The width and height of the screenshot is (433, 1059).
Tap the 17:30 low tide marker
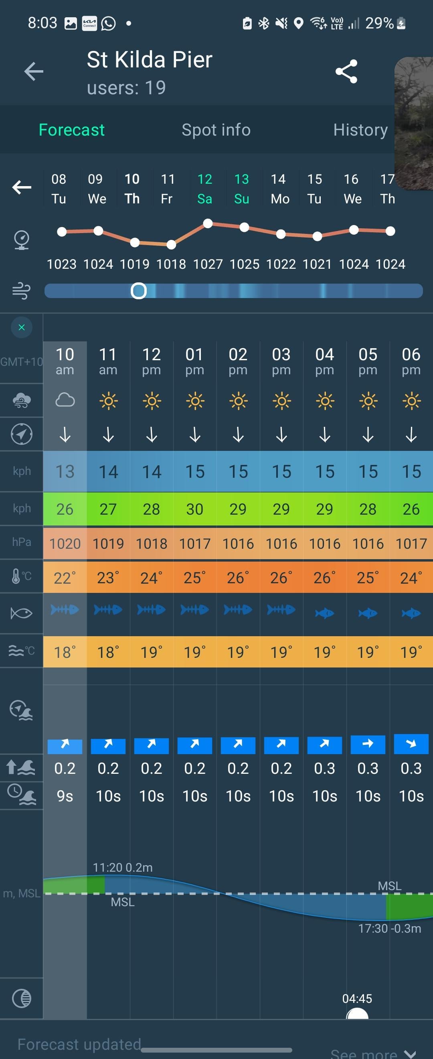pos(389,928)
